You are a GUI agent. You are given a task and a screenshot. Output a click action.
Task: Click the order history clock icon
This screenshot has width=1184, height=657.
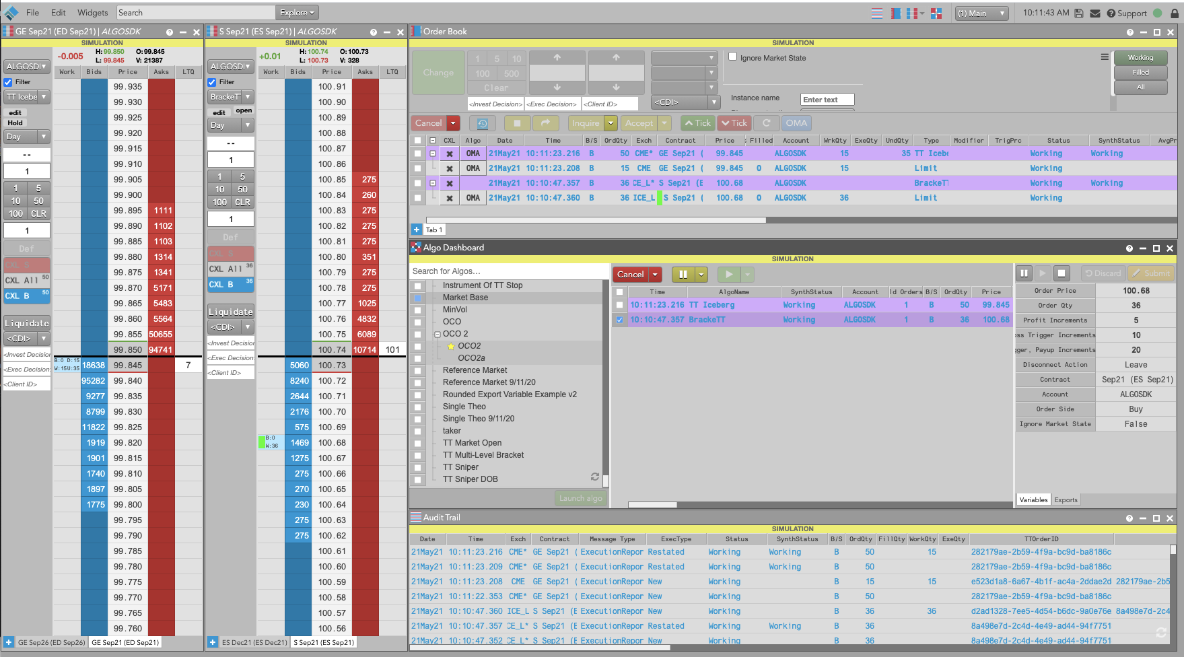483,123
